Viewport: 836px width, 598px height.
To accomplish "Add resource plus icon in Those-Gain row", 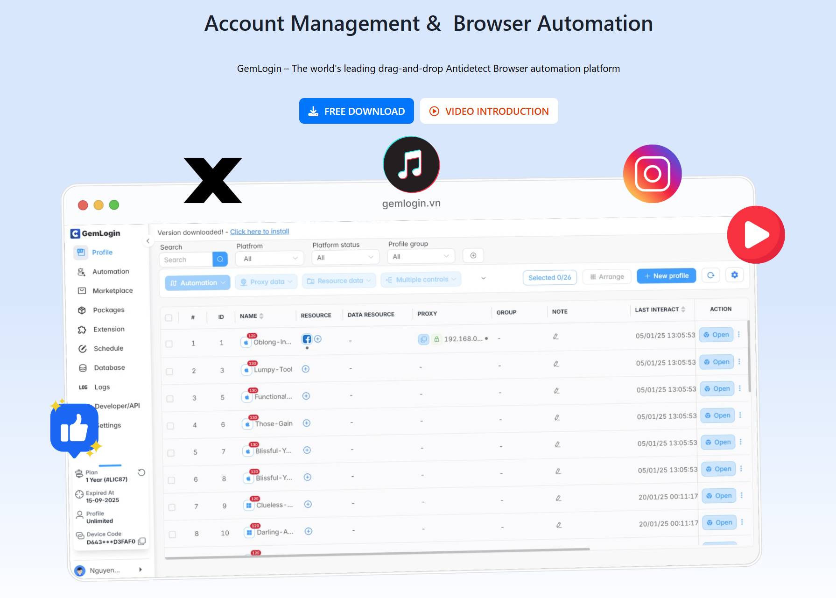I will (x=307, y=423).
